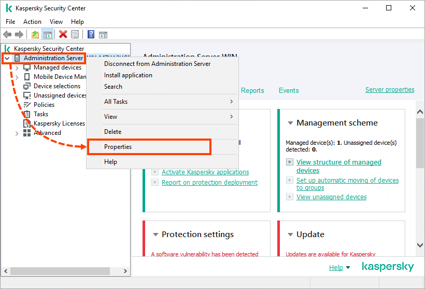Click the Show/Hide Action Pane icon
Screen dimensions: 425x289
(103, 35)
